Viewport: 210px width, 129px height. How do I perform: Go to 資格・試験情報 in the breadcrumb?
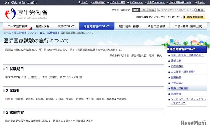coord(49,33)
